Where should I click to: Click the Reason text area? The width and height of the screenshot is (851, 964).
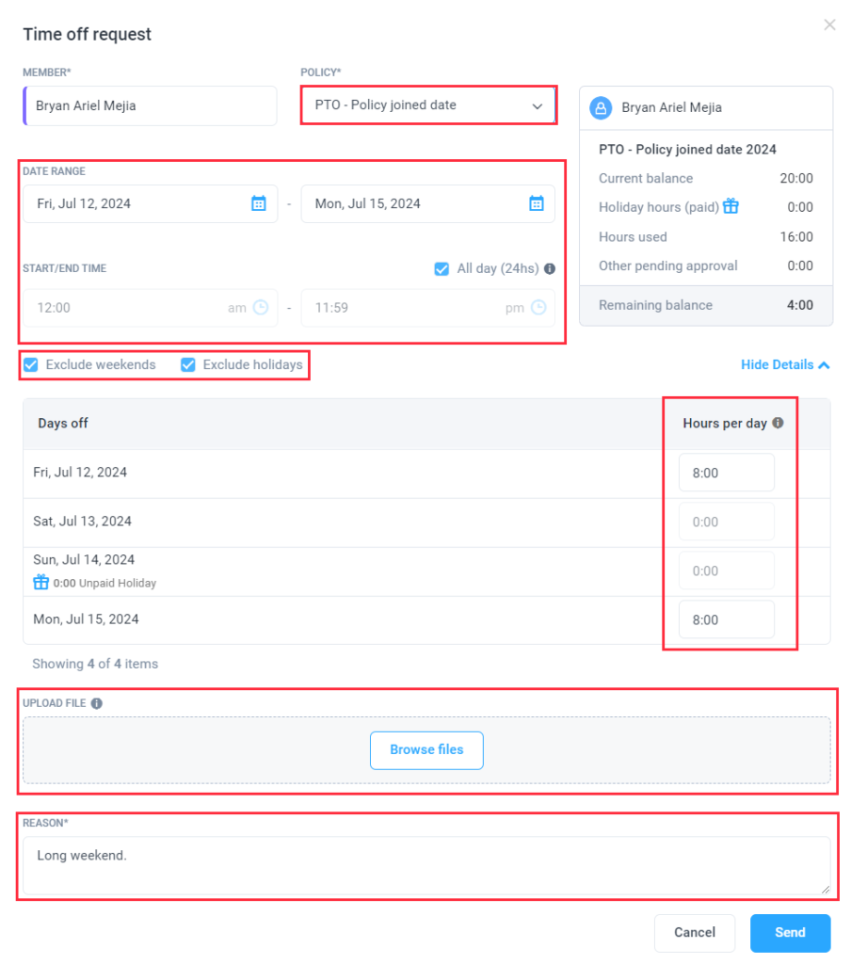click(426, 865)
